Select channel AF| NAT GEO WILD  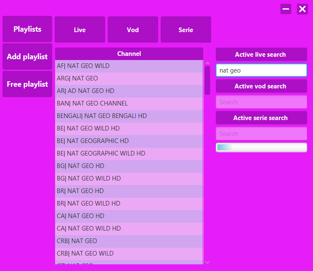click(x=129, y=66)
